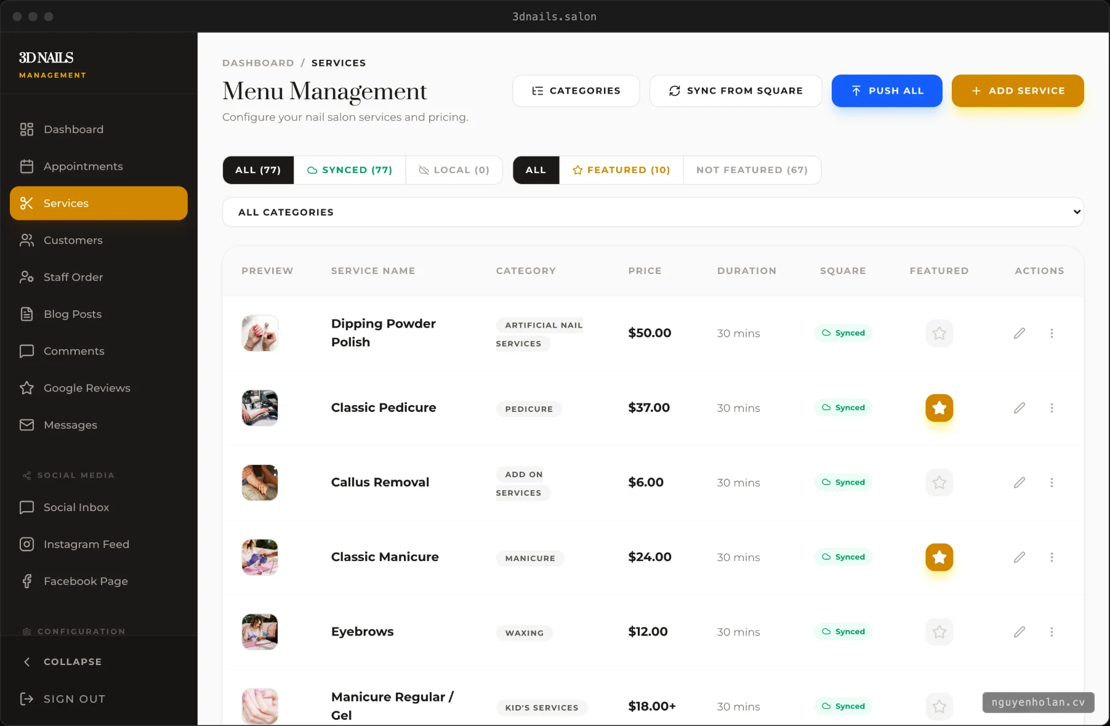Unfeature Classic Pedicure using its star
The image size is (1110, 726).
coord(939,408)
